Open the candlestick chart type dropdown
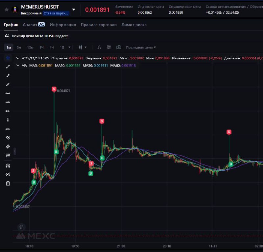The height and width of the screenshot is (252, 263). click(x=83, y=47)
